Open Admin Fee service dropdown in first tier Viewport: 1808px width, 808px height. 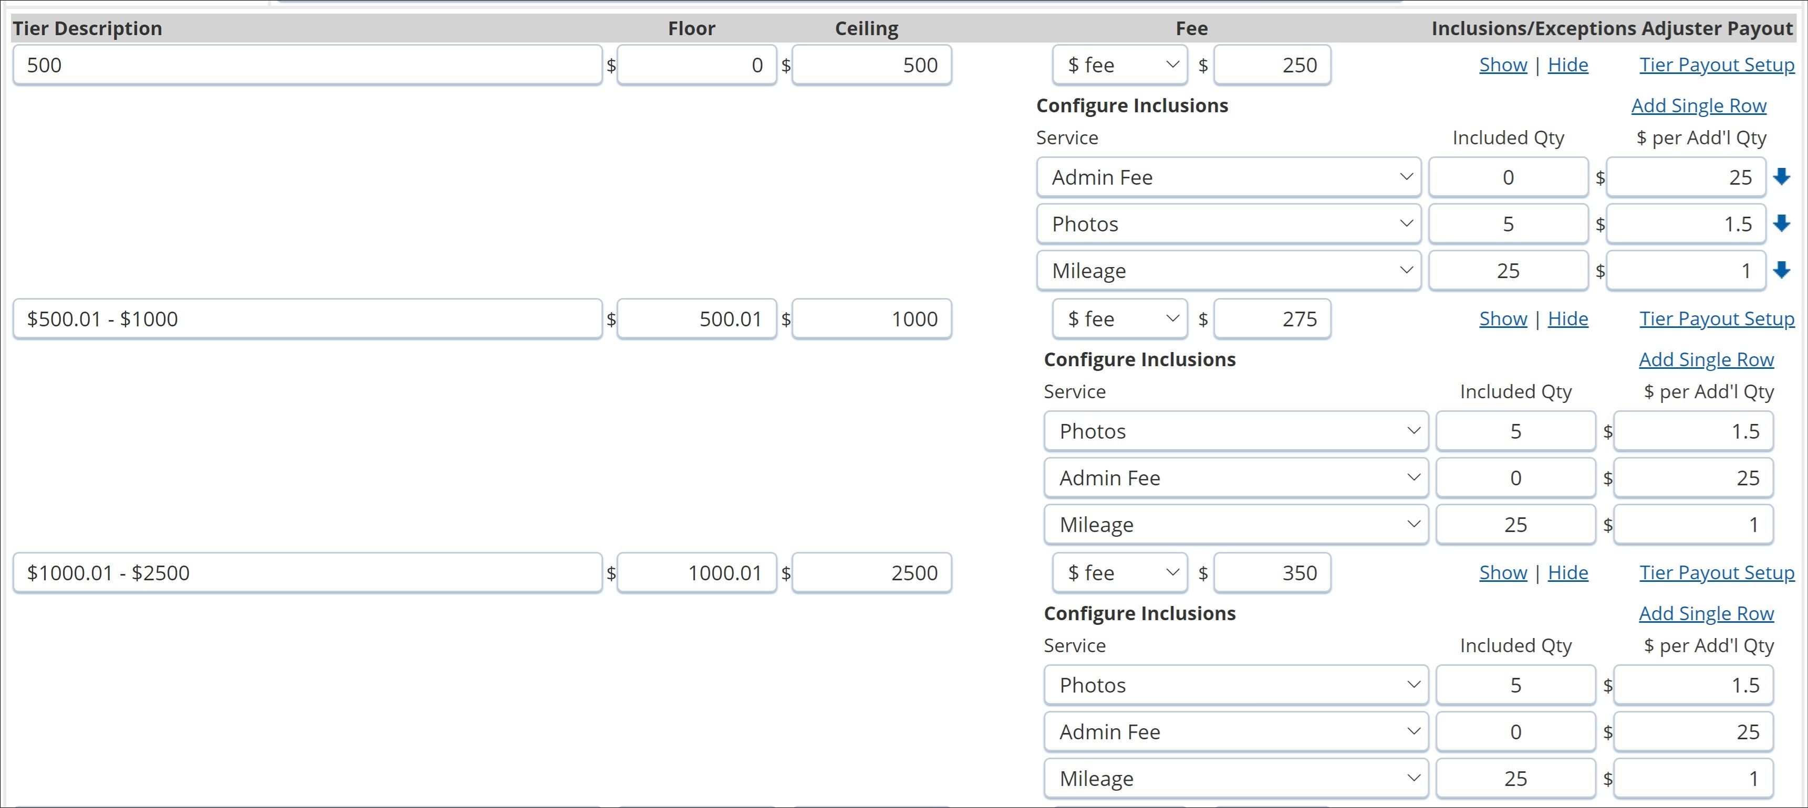(1228, 177)
